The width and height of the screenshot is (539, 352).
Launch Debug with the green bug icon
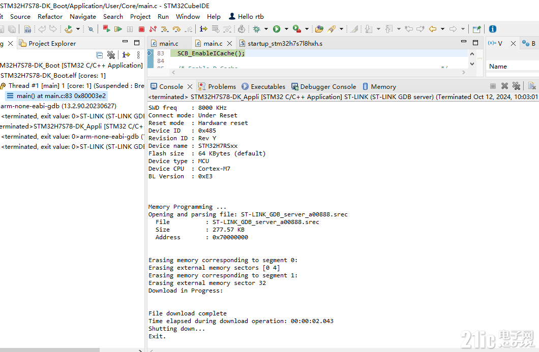[x=256, y=29]
